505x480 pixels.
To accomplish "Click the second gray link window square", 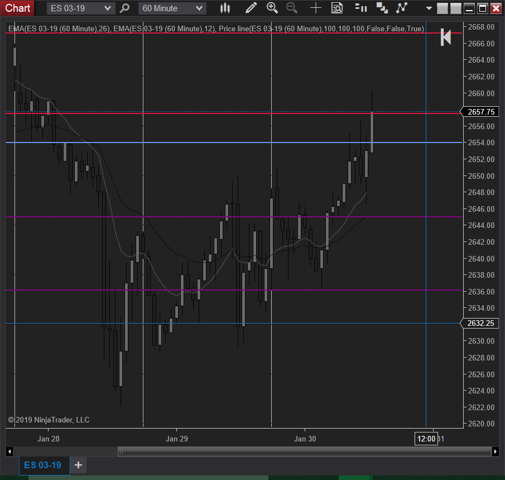I will [456, 8].
